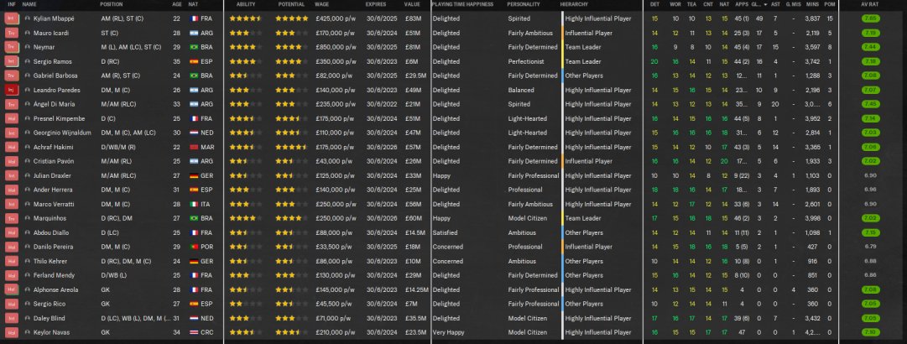Click the status badge in Sergio Ramos's row
This screenshot has width=907, height=344.
pos(12,61)
